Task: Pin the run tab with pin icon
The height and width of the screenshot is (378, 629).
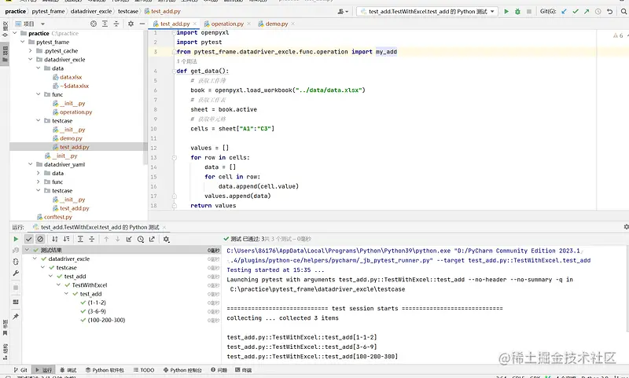Action: [16, 316]
